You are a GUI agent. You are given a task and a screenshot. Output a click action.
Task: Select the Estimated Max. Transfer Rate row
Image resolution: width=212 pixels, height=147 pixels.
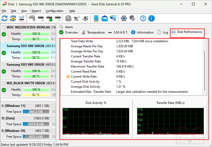tap(131, 92)
